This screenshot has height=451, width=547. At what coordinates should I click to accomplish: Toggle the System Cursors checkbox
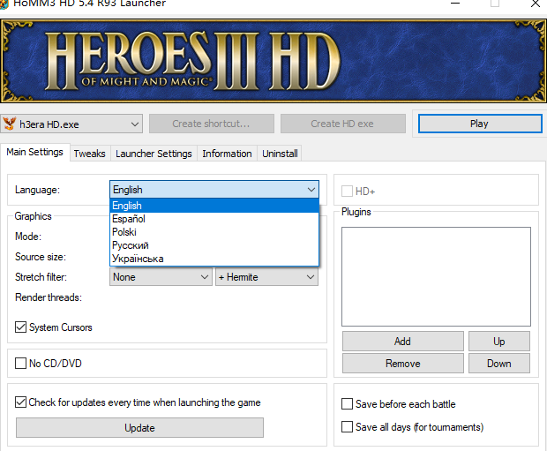[20, 327]
